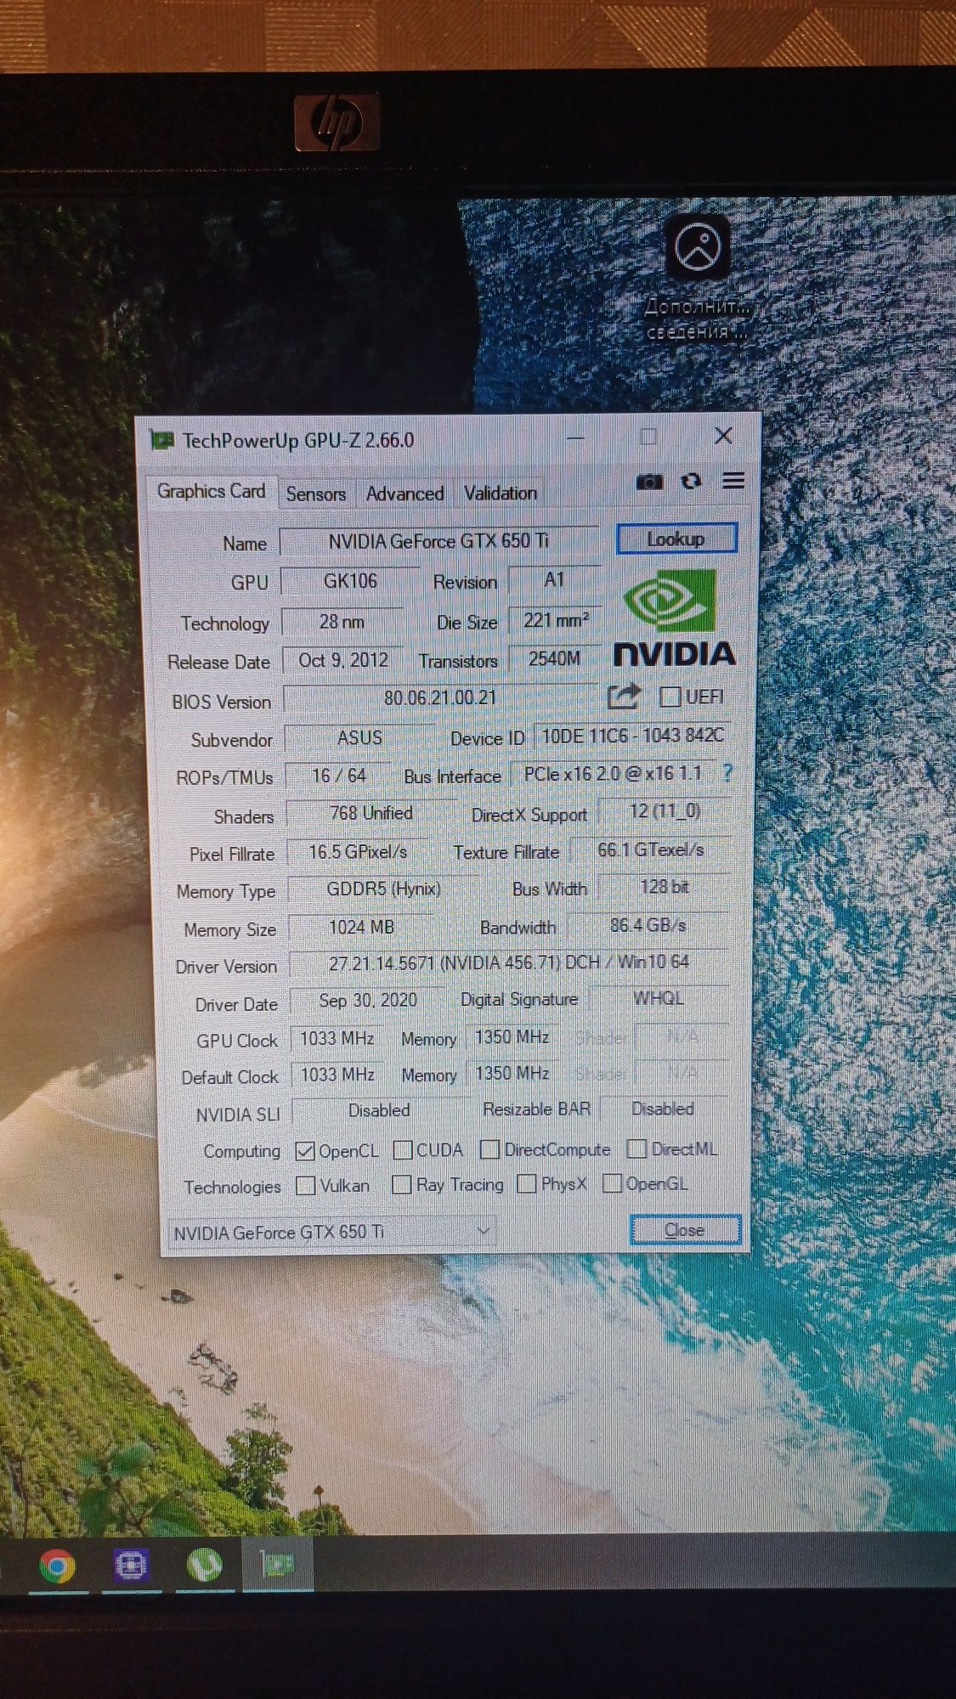Click the Driver Version value 27.21.14.5671
Screen dimensions: 956x1699
pos(509,962)
